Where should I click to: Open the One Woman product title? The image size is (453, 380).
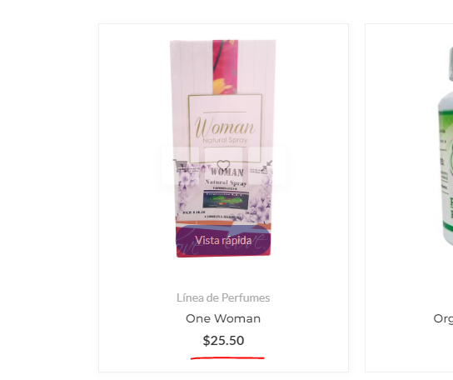point(223,318)
